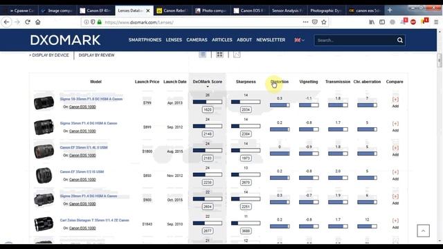443x249 pixels.
Task: Open the language flag dropdown
Action: click(299, 40)
